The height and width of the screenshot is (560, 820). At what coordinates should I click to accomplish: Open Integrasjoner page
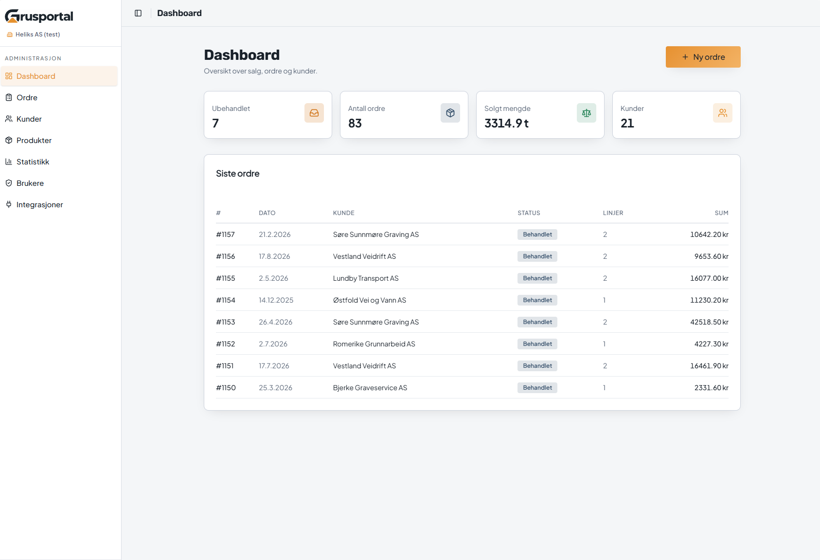point(59,204)
